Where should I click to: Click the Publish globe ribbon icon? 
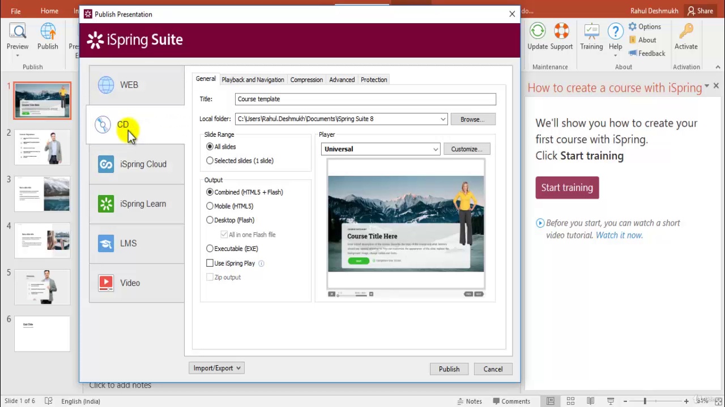[x=48, y=32]
